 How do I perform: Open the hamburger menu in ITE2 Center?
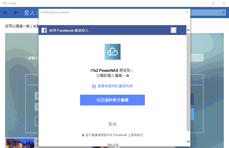pos(5,13)
